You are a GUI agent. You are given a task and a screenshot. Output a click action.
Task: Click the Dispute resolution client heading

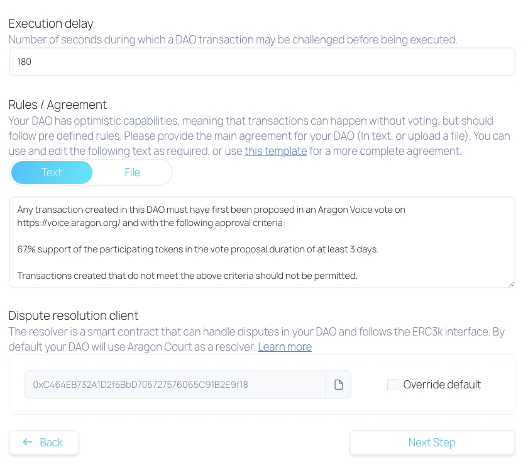tap(74, 315)
